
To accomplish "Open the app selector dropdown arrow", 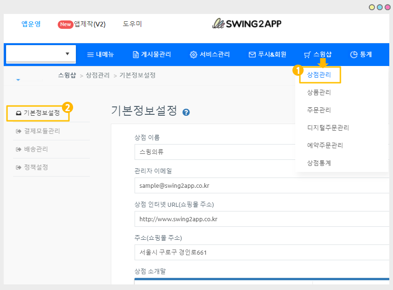I will (x=68, y=54).
